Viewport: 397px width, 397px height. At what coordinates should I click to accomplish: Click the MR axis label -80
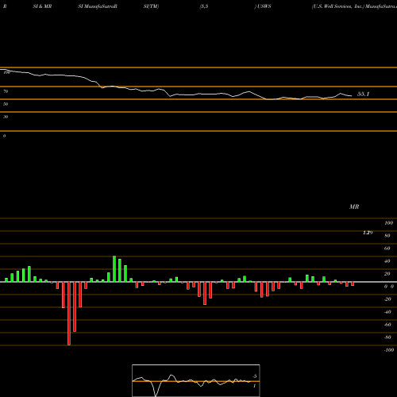point(387,337)
